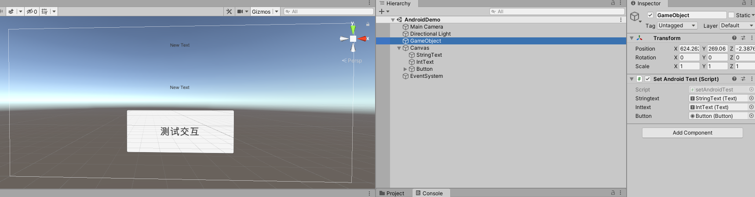
Task: Switch to the Project tab
Action: pyautogui.click(x=392, y=193)
